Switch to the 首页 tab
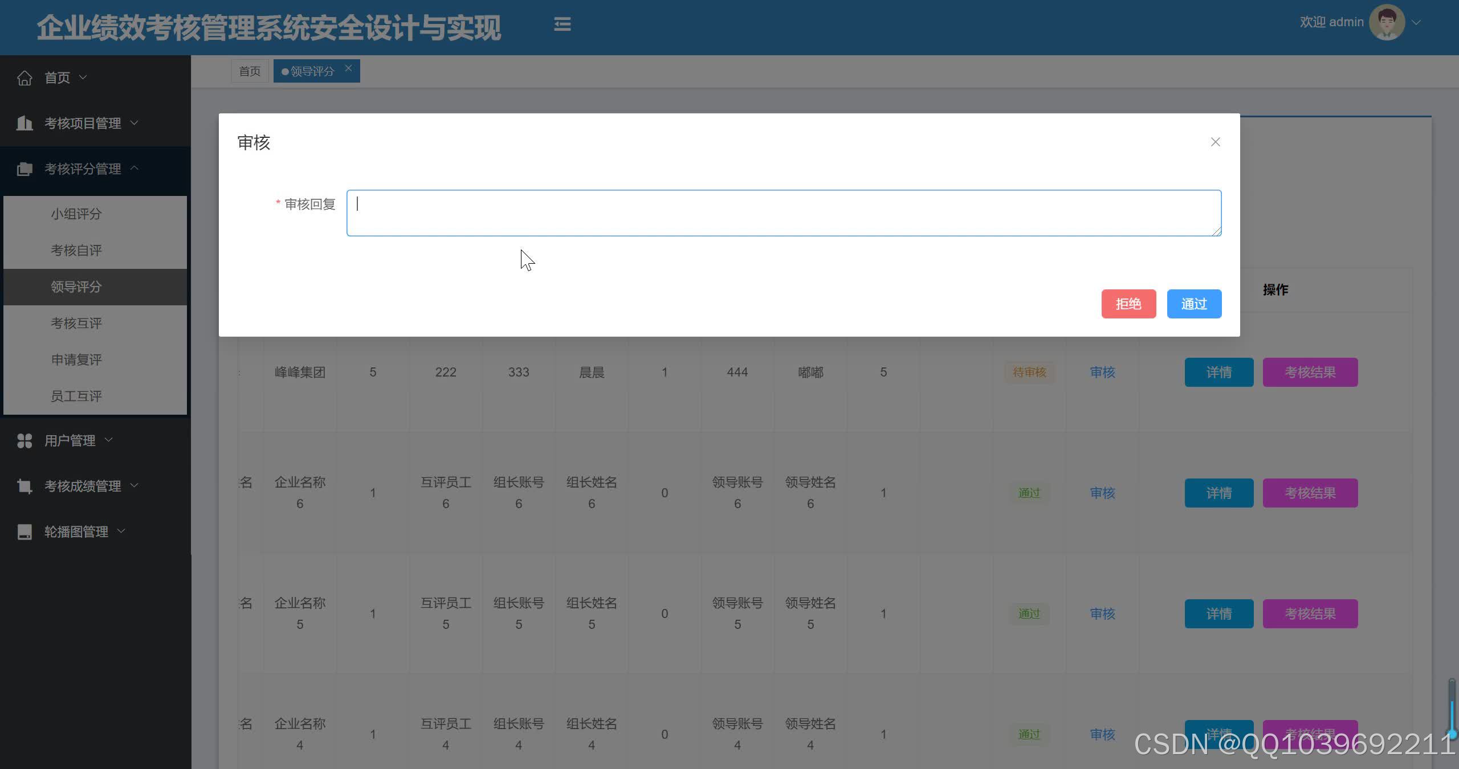Image resolution: width=1459 pixels, height=769 pixels. click(250, 71)
